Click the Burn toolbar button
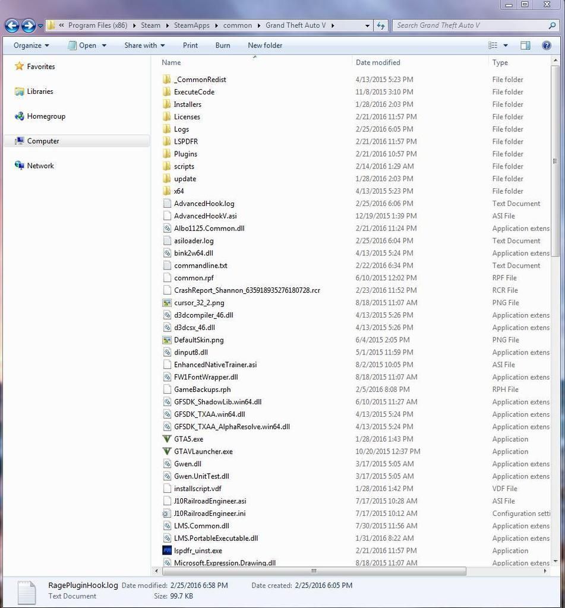Screen dimensions: 565x608 [x=223, y=45]
